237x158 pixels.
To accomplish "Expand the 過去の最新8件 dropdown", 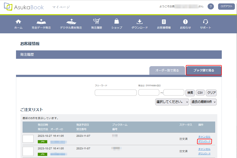I will click(x=204, y=102).
